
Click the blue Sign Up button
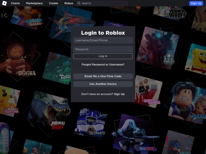[196, 3]
